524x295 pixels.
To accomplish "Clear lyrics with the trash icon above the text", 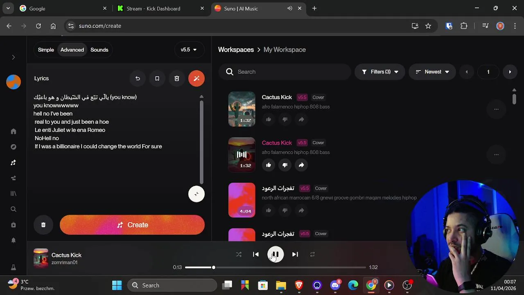I will point(177,79).
